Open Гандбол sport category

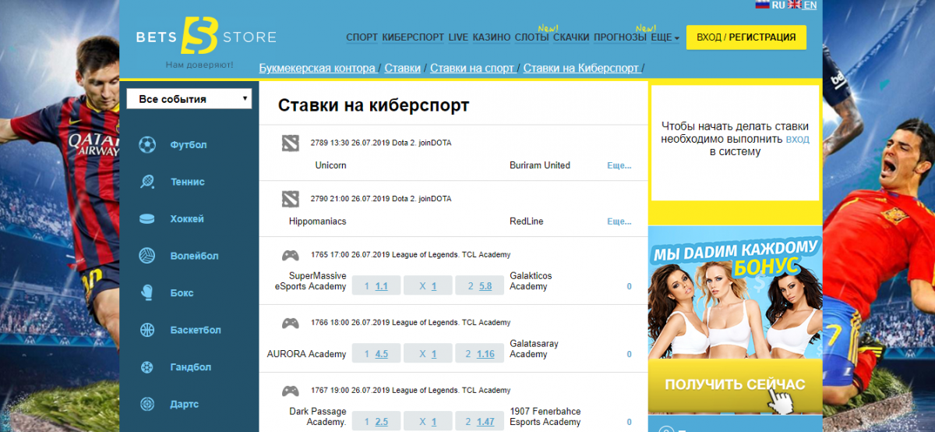point(191,367)
